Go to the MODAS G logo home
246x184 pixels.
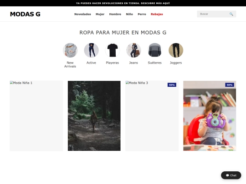pos(25,14)
